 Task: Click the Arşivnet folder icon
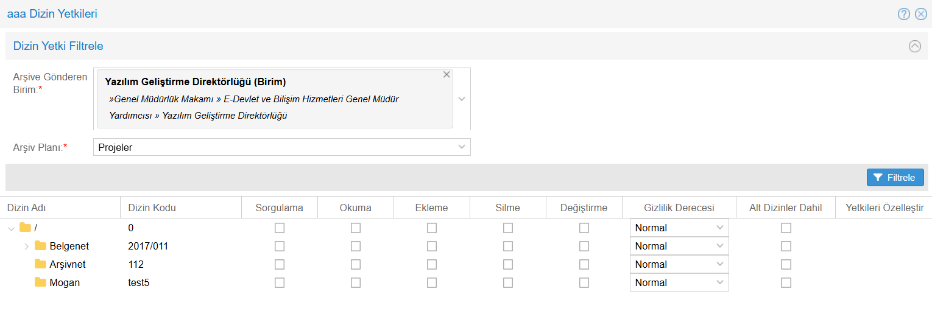(41, 264)
